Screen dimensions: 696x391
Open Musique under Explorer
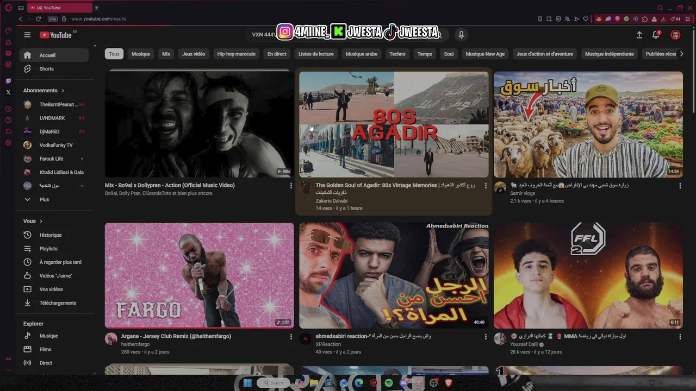54,336
